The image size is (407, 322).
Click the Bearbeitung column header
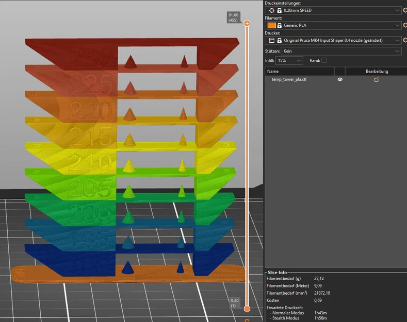[x=377, y=71]
